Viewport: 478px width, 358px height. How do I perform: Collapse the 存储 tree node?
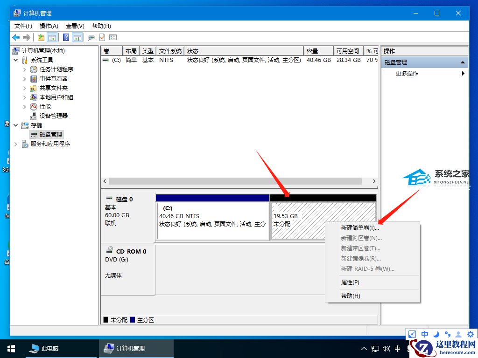tap(15, 125)
